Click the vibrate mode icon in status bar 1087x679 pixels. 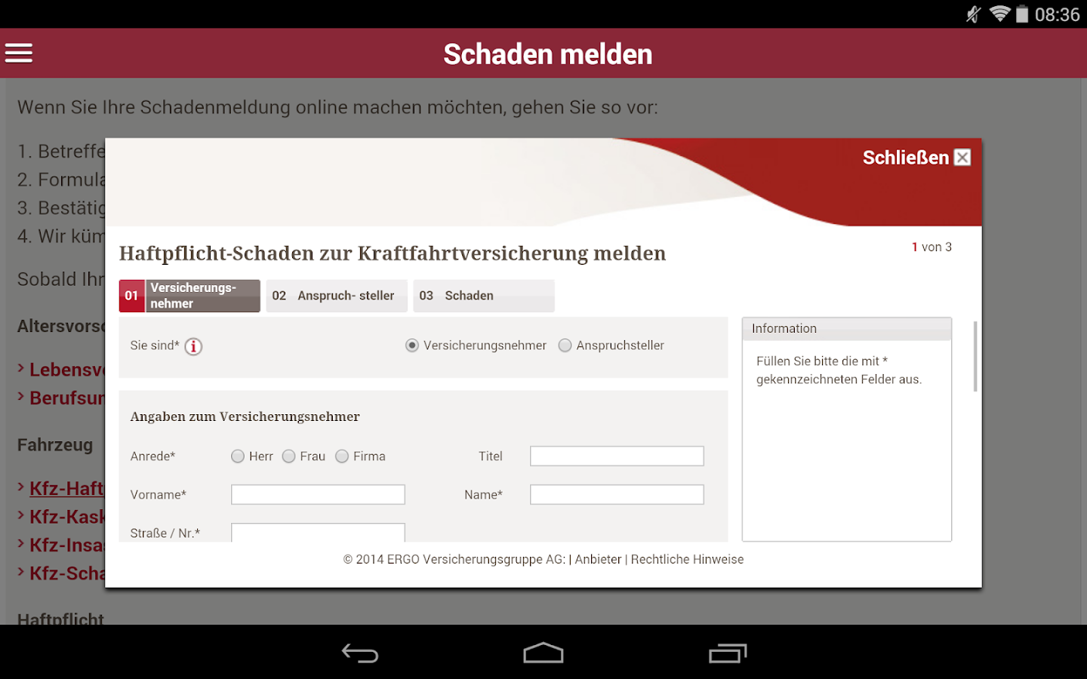coord(972,13)
